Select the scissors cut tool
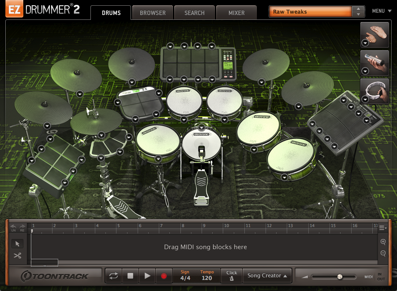This screenshot has height=291, width=397. [17, 255]
